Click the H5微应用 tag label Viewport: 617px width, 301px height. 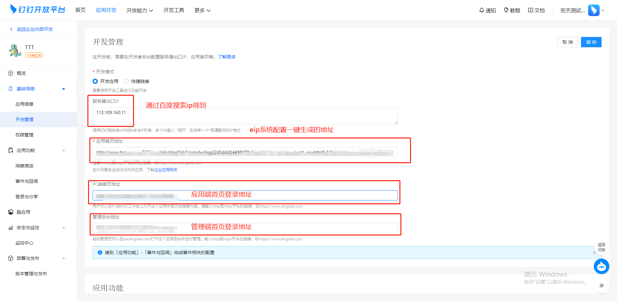pos(34,55)
